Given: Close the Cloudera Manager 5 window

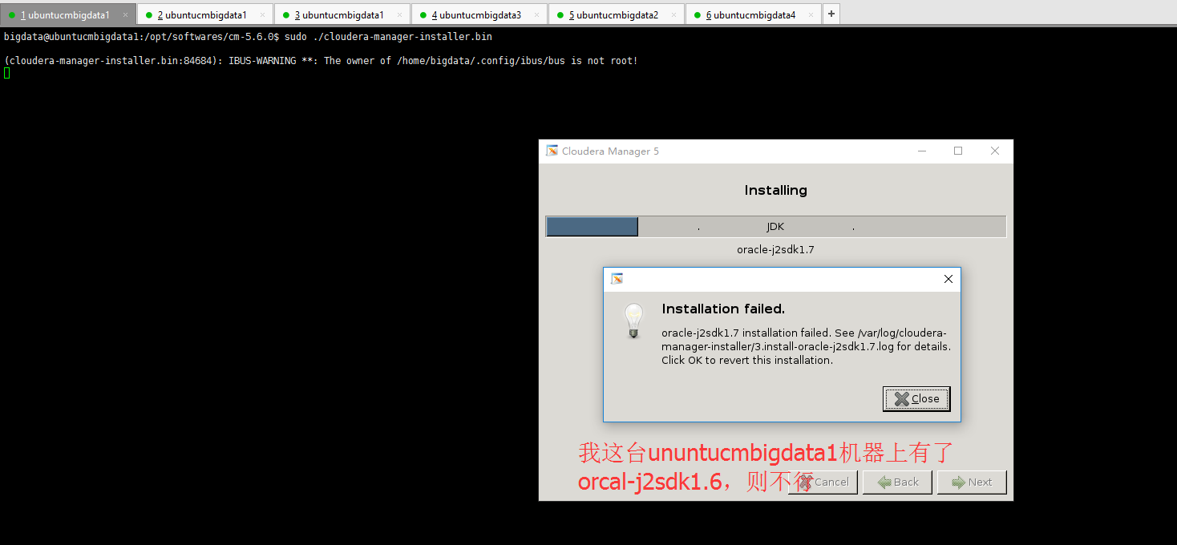Looking at the screenshot, I should [995, 151].
